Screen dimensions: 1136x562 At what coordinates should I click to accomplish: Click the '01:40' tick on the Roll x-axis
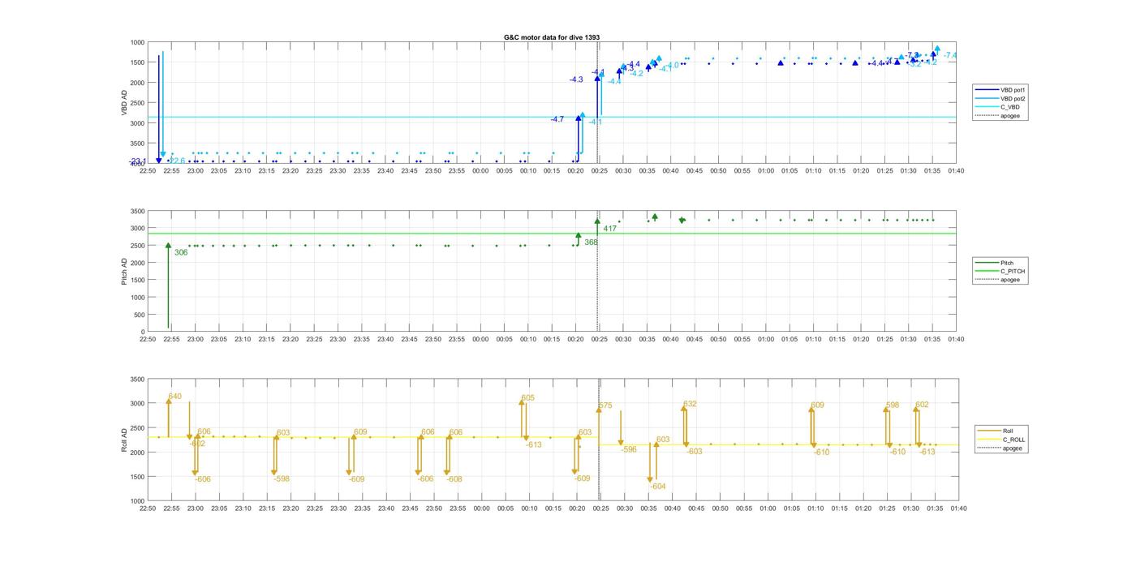coord(958,509)
